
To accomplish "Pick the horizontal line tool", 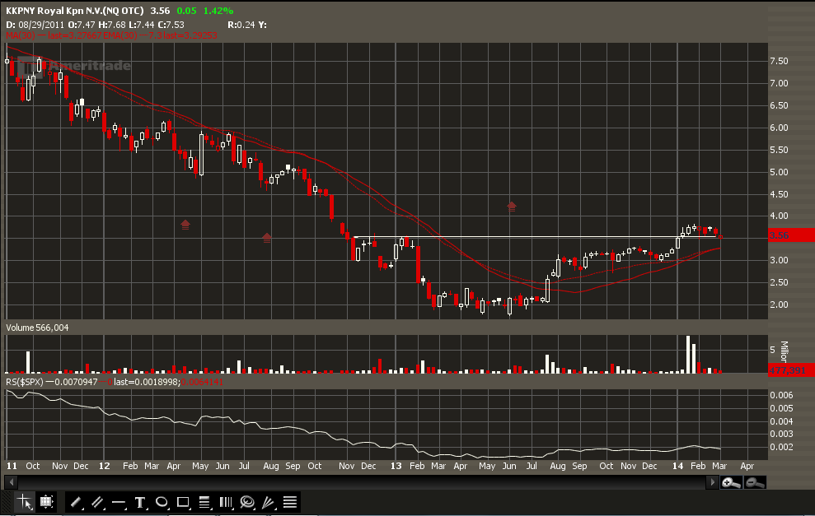I will [118, 502].
